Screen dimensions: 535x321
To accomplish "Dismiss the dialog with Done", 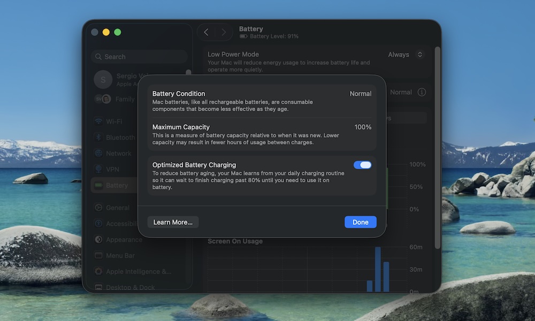I will 360,221.
